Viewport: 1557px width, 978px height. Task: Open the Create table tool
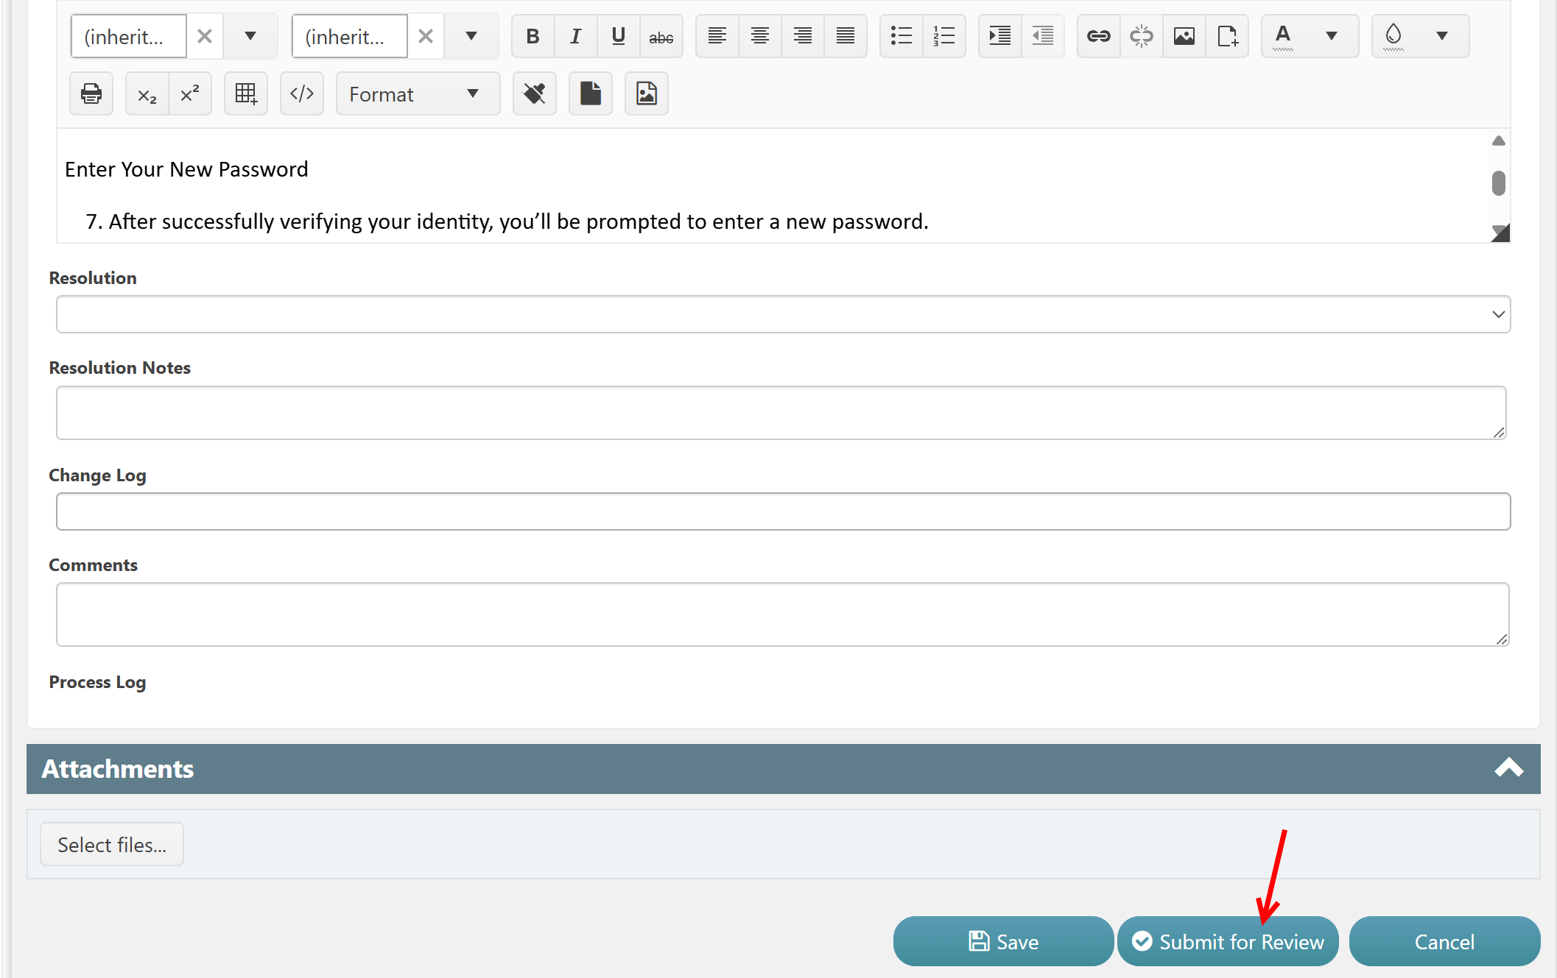click(245, 94)
